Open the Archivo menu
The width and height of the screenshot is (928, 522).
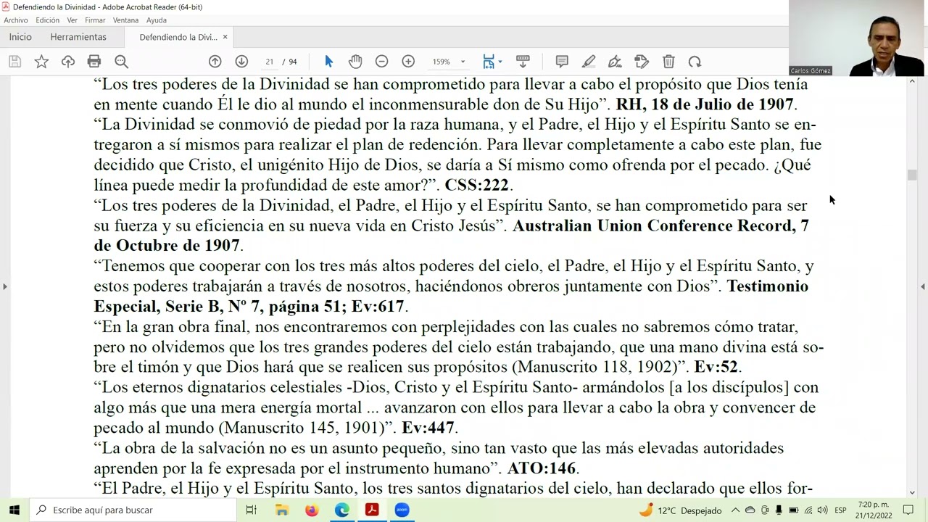16,20
